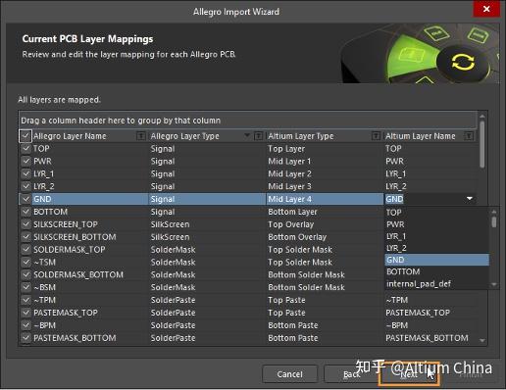Click the Top Overlay cell
The height and width of the screenshot is (390, 506).
(325, 224)
